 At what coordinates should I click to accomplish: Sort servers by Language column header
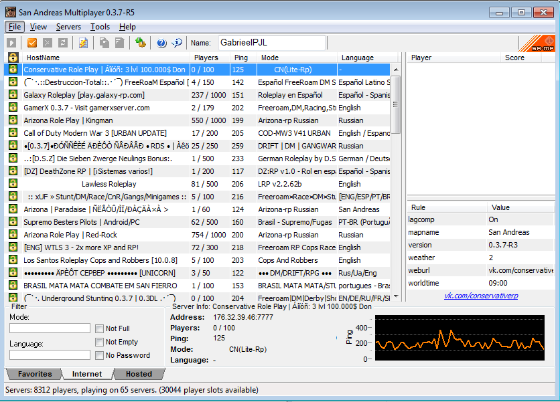pyautogui.click(x=367, y=58)
